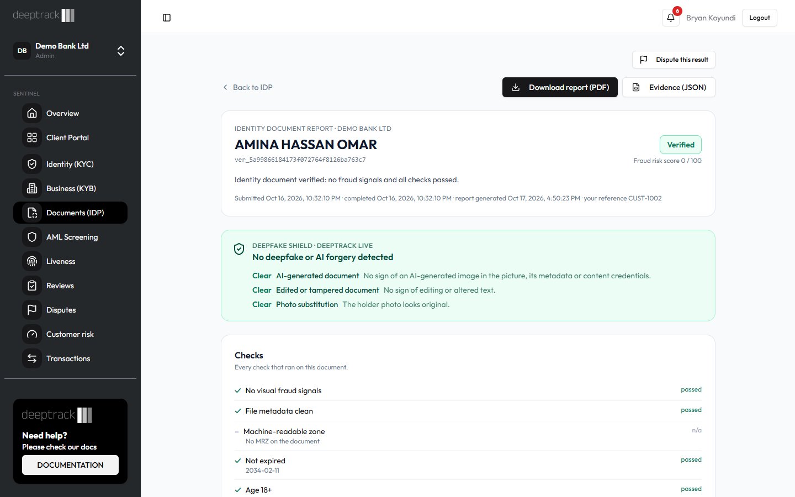Log out with the Logout button
The height and width of the screenshot is (497, 795).
760,18
